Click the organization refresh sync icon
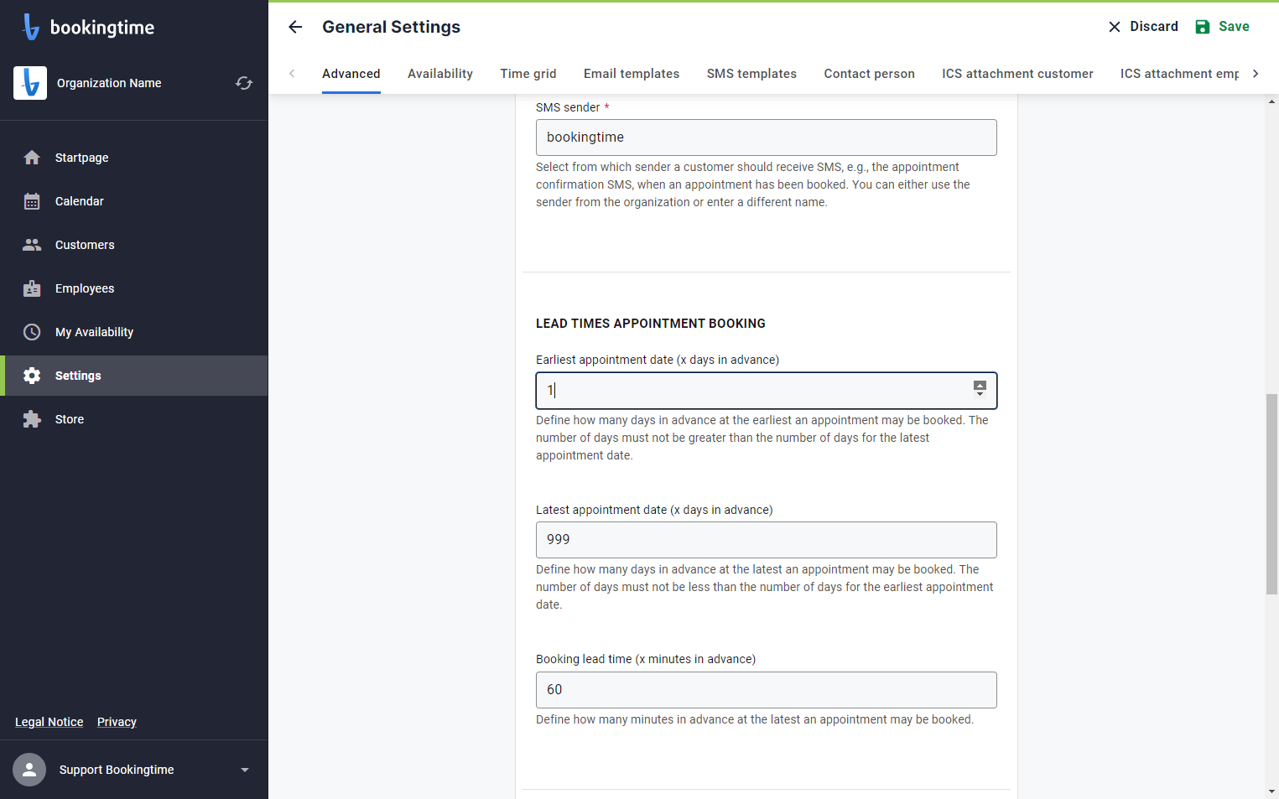The height and width of the screenshot is (799, 1279). (x=244, y=83)
